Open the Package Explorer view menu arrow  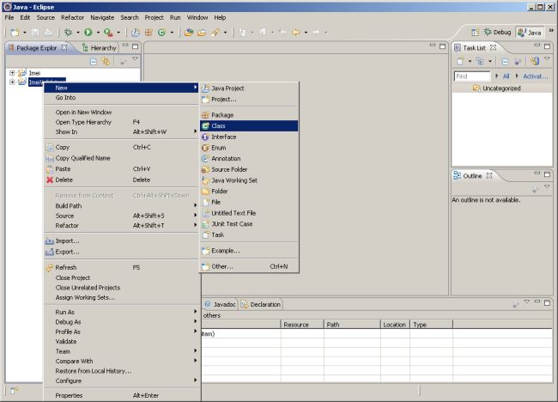pyautogui.click(x=135, y=59)
